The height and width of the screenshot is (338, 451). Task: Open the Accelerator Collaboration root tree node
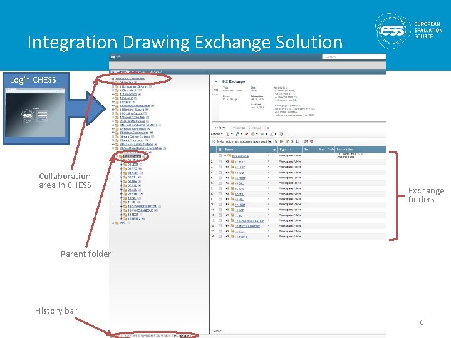coord(130,78)
